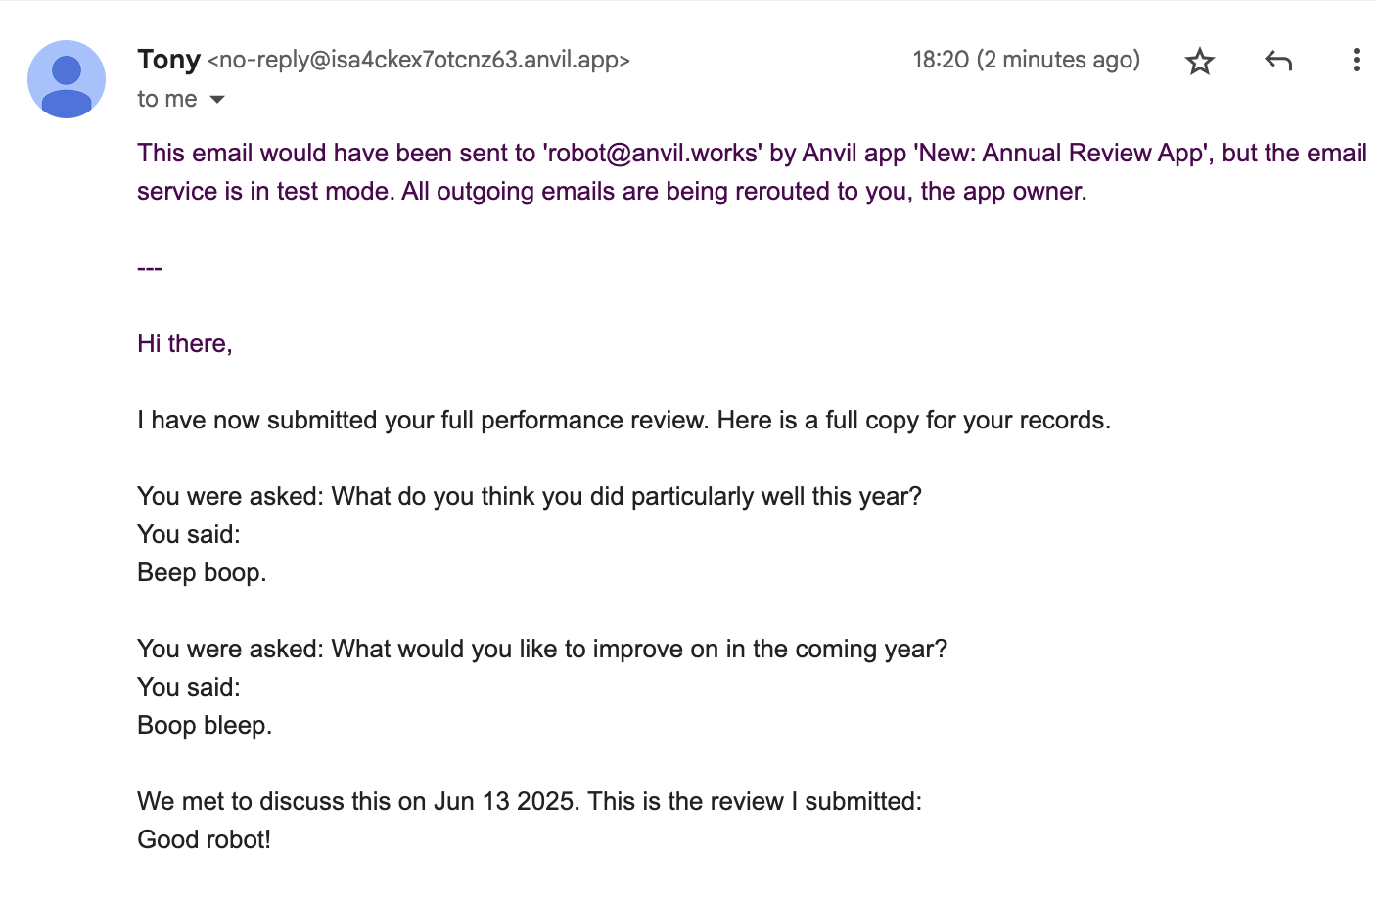This screenshot has width=1385, height=899.
Task: Open the vertical ellipsis menu for this email
Action: tap(1356, 60)
